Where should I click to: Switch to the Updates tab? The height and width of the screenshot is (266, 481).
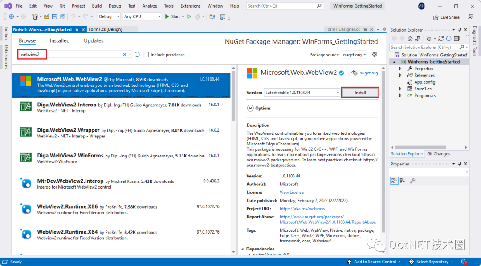coord(94,41)
